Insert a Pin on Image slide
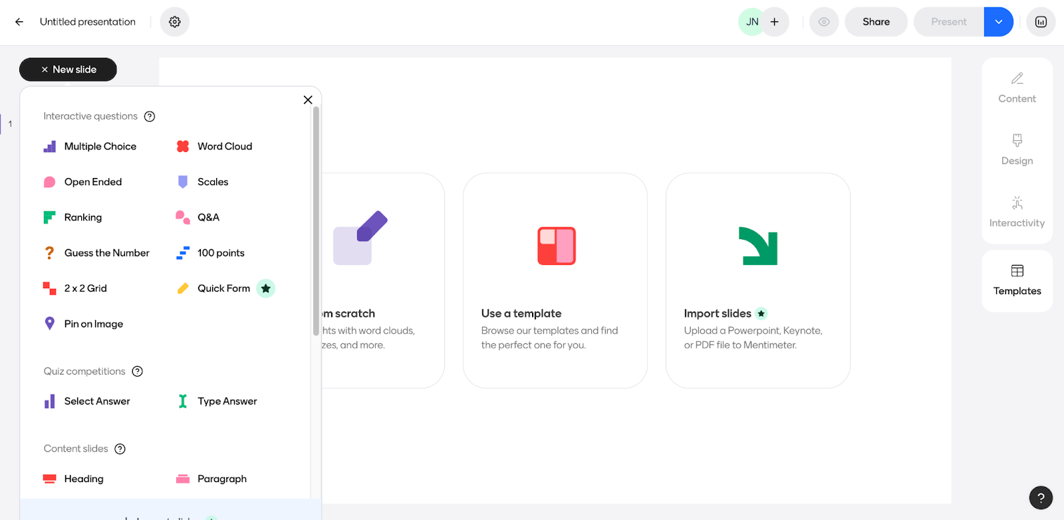Screen dimensions: 1064x520 pos(83,324)
